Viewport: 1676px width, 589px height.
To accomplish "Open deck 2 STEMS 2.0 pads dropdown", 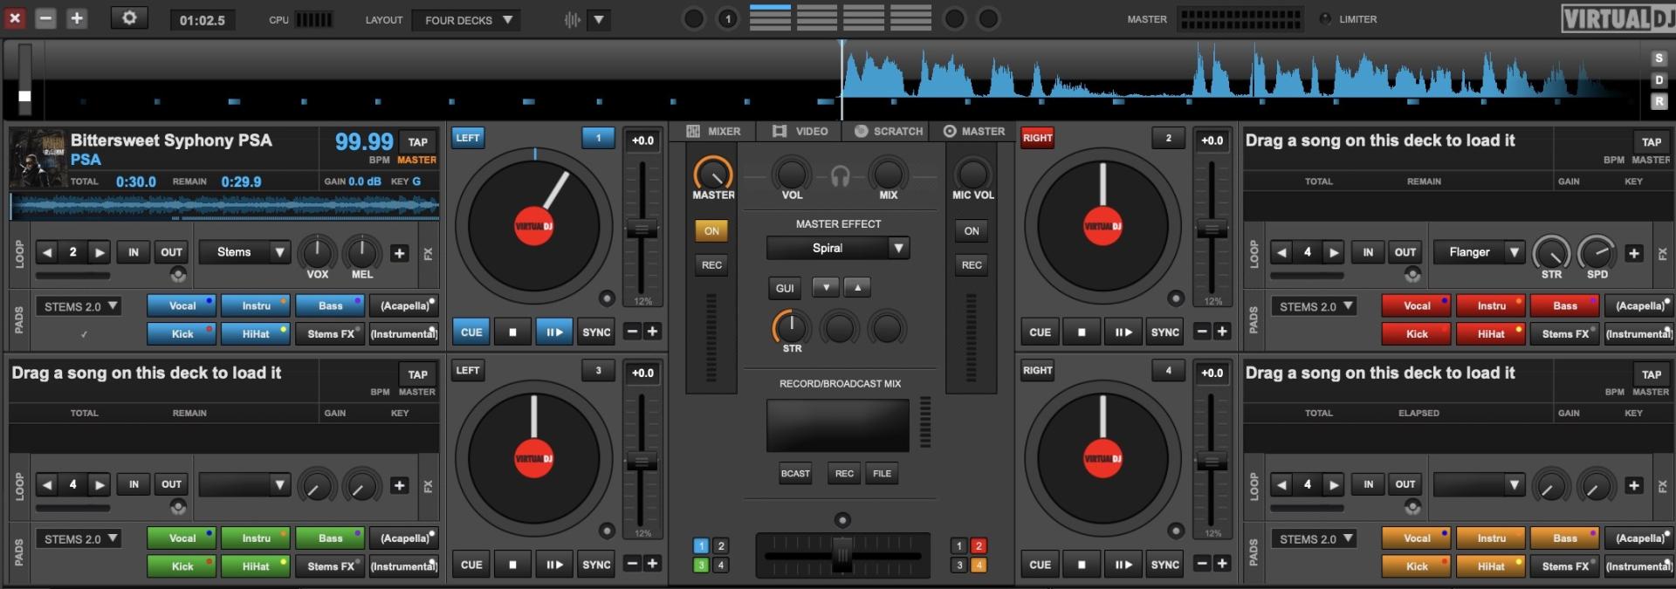I will [x=1313, y=306].
